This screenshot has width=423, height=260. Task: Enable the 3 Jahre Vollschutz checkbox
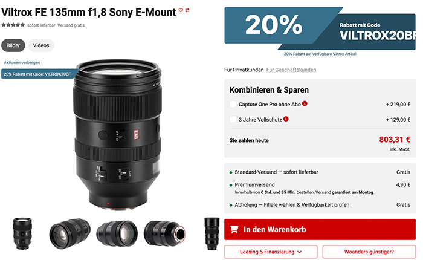(x=233, y=119)
